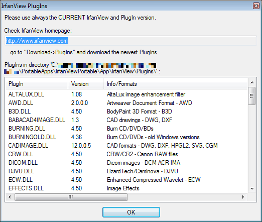
Task: Select the ECW.DLL plugin entry
Action: click(x=21, y=180)
